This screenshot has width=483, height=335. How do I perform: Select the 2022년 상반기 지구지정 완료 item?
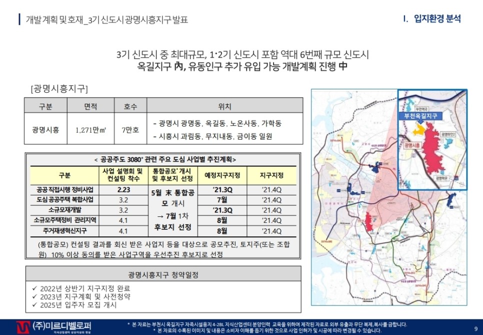coord(81,288)
